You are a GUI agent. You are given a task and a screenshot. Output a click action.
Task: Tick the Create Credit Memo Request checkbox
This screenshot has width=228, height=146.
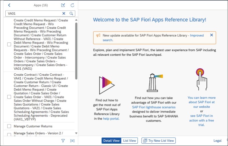pyautogui.click(x=9, y=44)
